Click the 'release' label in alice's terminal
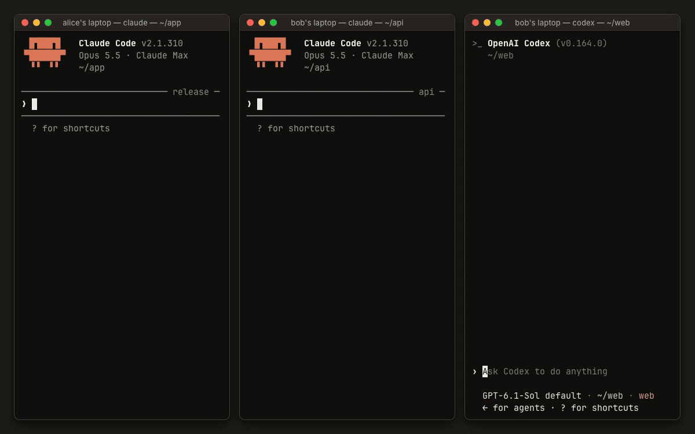Image resolution: width=695 pixels, height=434 pixels. pyautogui.click(x=191, y=92)
